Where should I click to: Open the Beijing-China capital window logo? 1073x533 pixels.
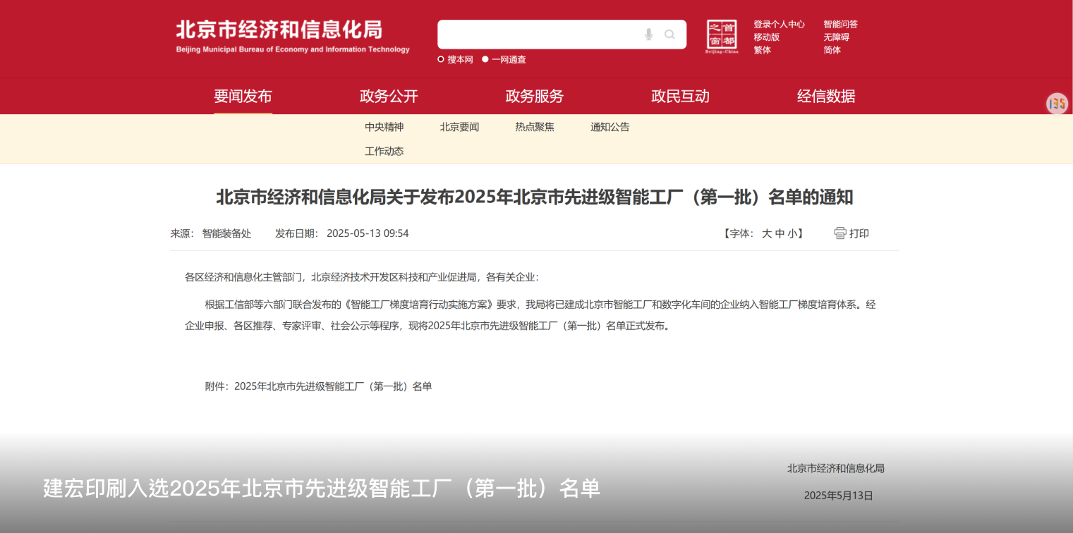[722, 37]
